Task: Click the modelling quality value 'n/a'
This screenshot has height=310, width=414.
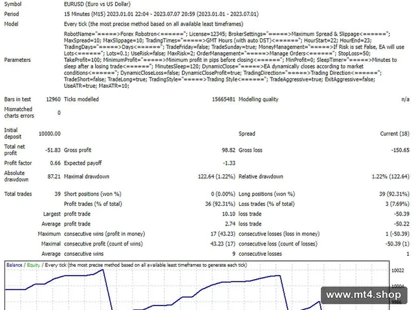Action: 406,99
